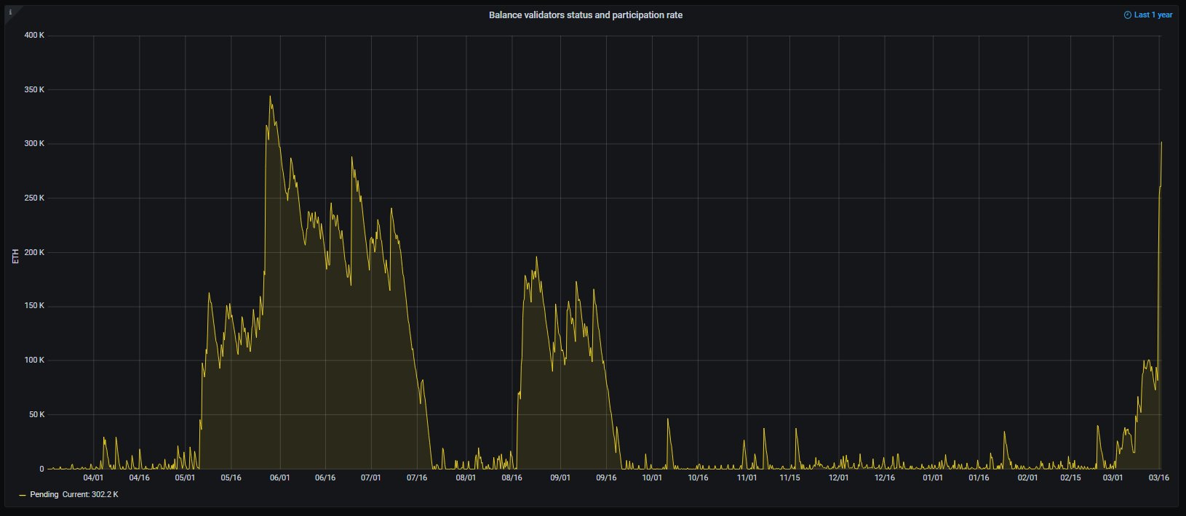Click the '05/16' x-axis date label
1186x516 pixels.
coord(231,478)
